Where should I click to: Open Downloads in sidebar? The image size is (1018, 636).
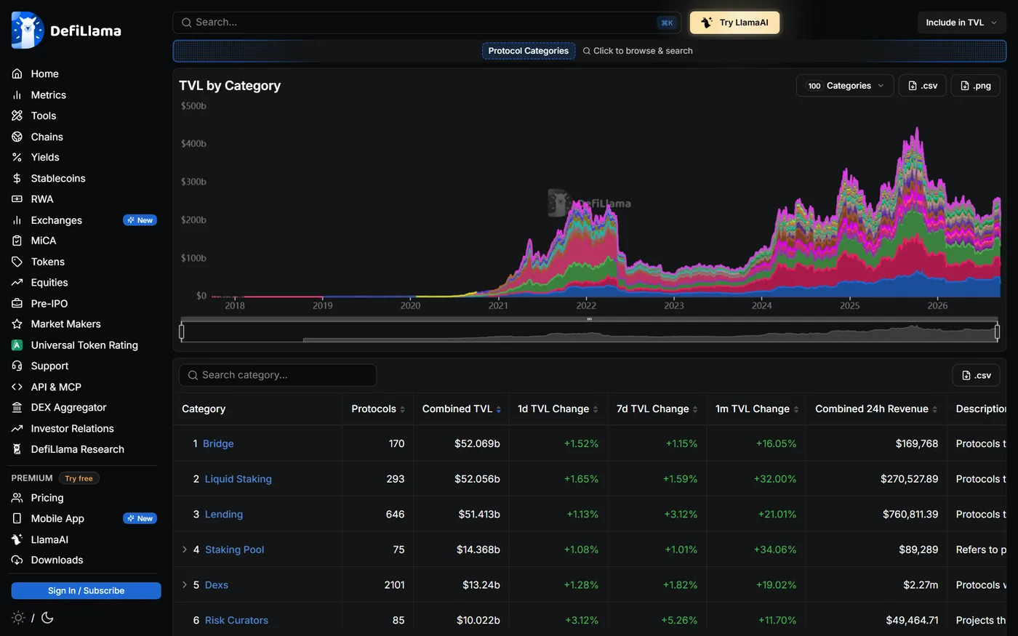(x=57, y=560)
